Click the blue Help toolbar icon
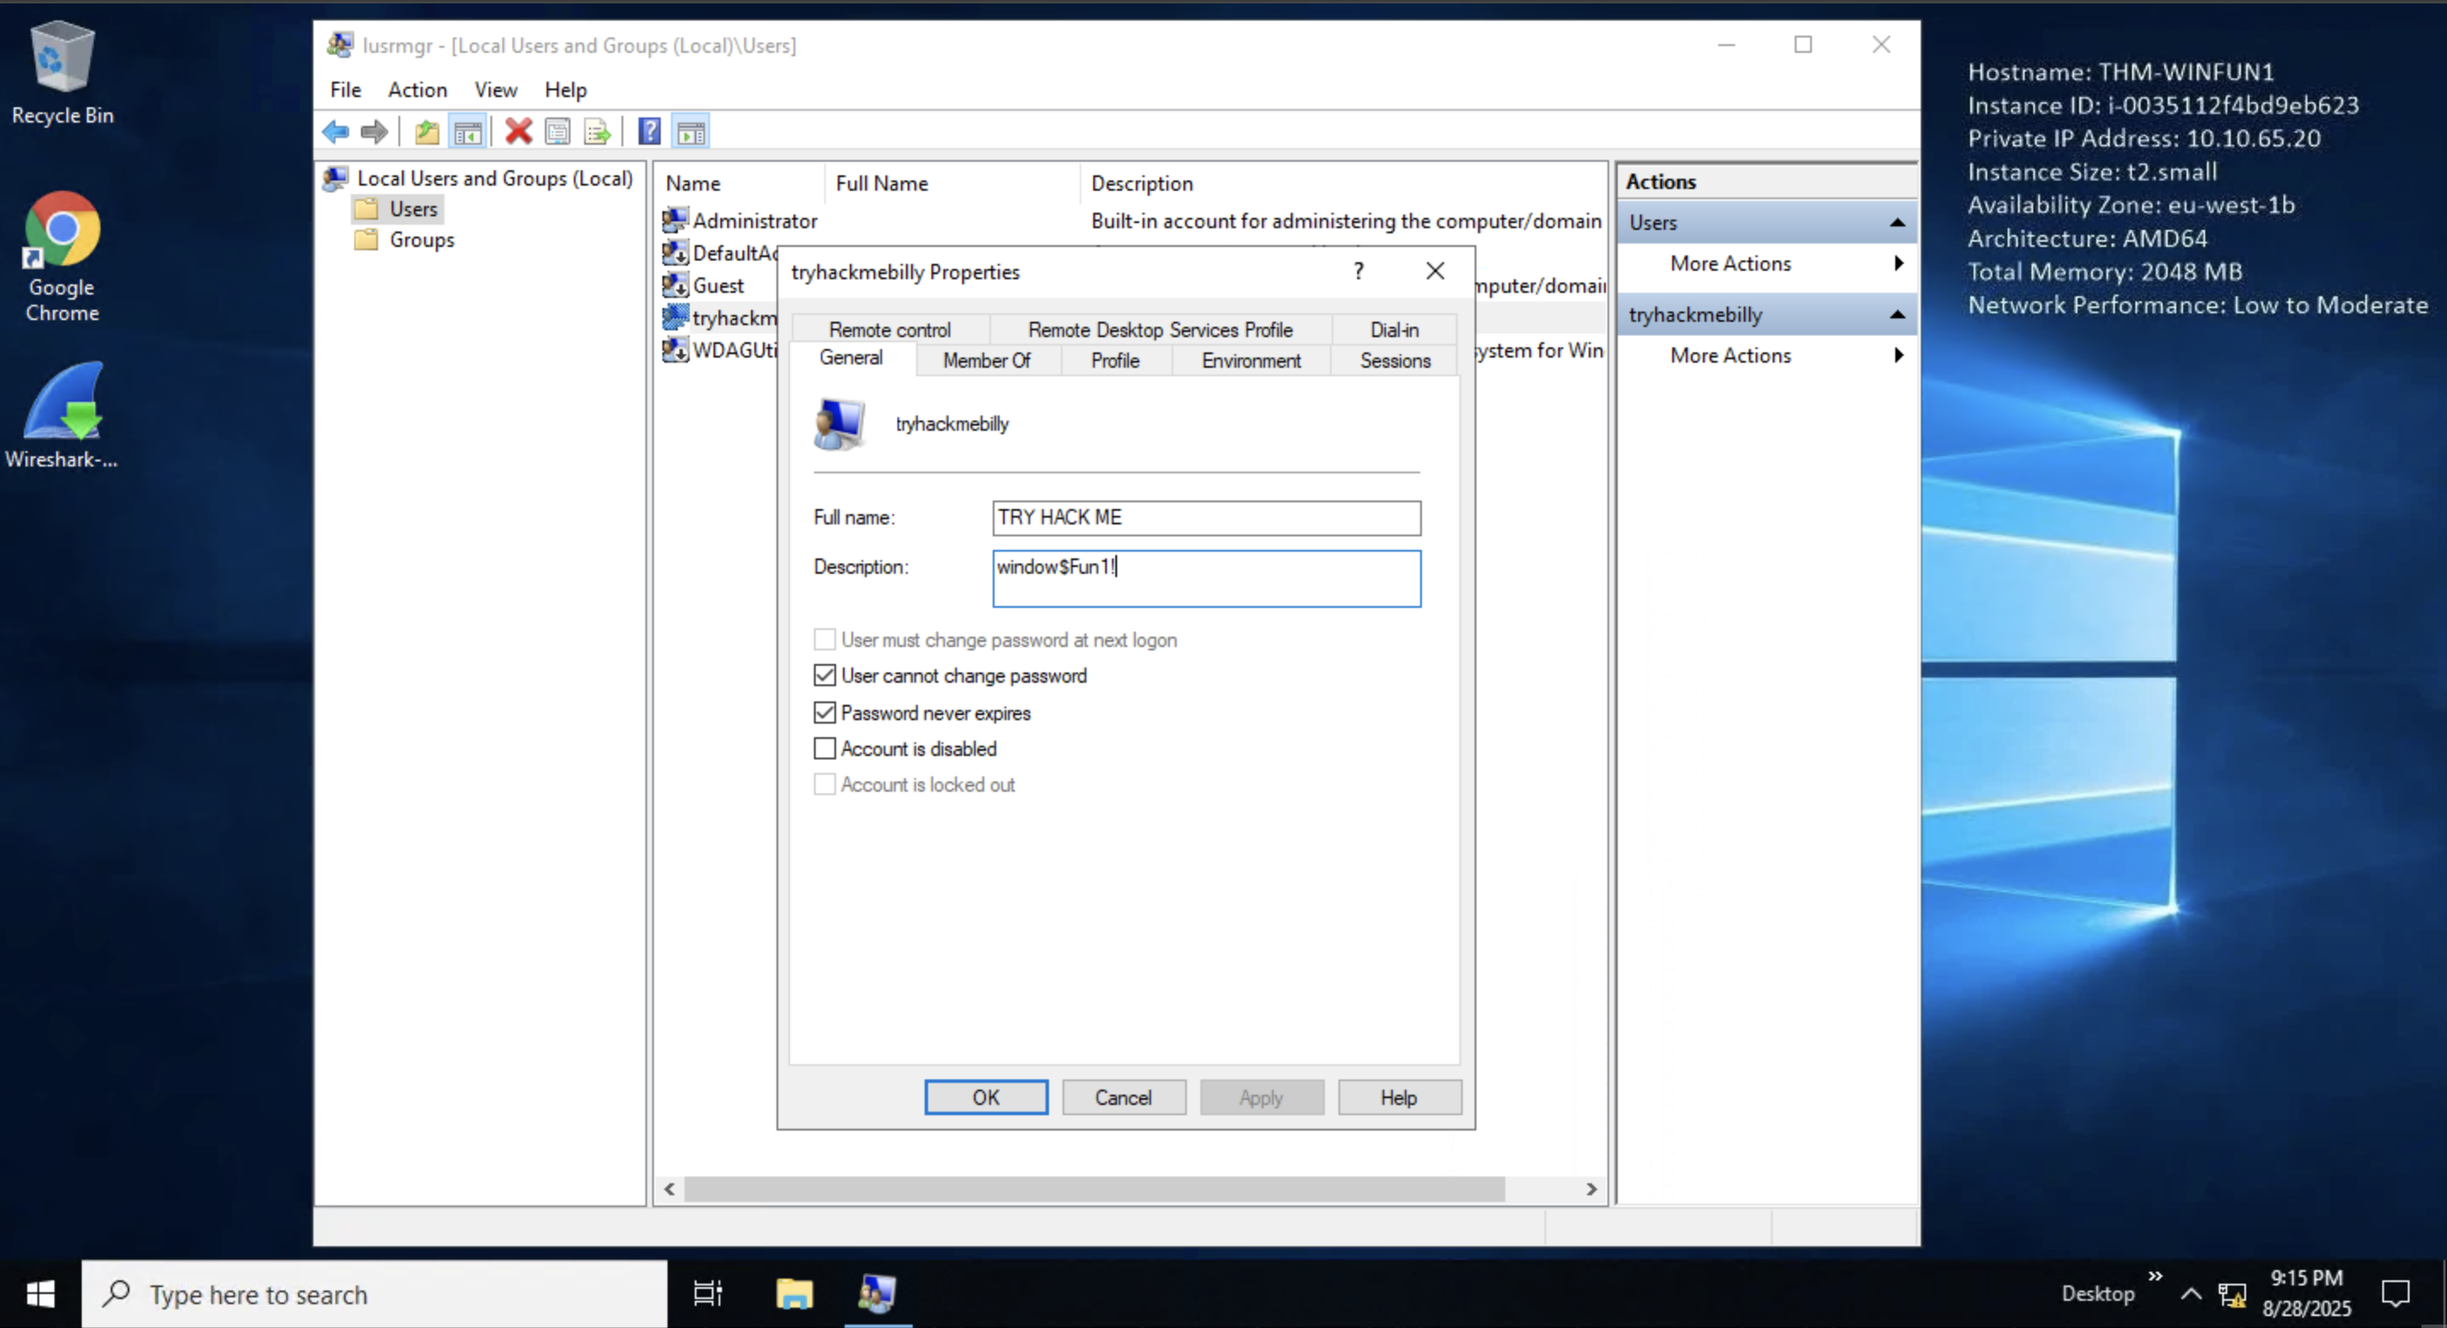Image resolution: width=2447 pixels, height=1328 pixels. click(x=649, y=131)
